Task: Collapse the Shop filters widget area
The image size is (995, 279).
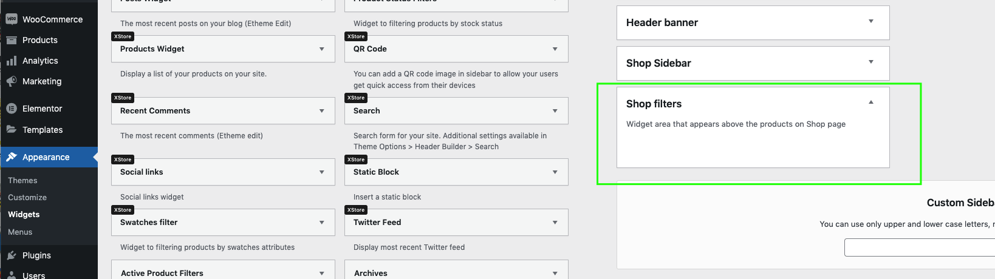Action: pos(871,103)
